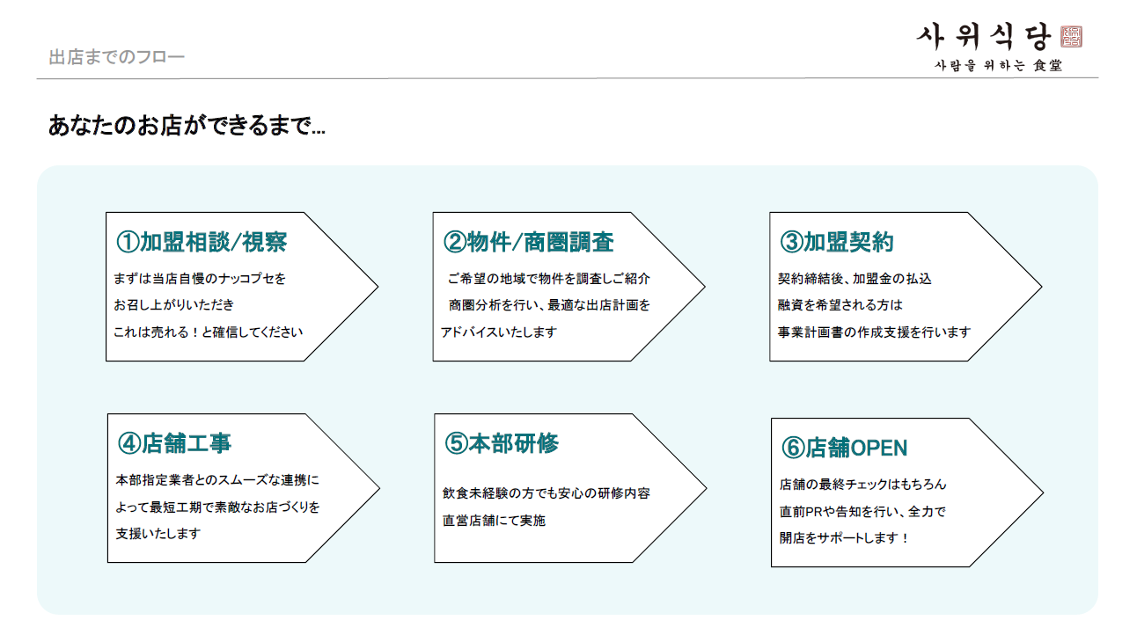The image size is (1137, 635).
Task: Click the red seal stamp in the logo
Action: [x=1072, y=36]
